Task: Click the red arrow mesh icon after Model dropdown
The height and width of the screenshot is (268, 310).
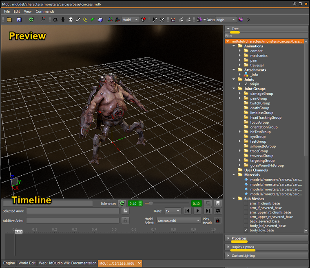Action: pyautogui.click(x=144, y=20)
